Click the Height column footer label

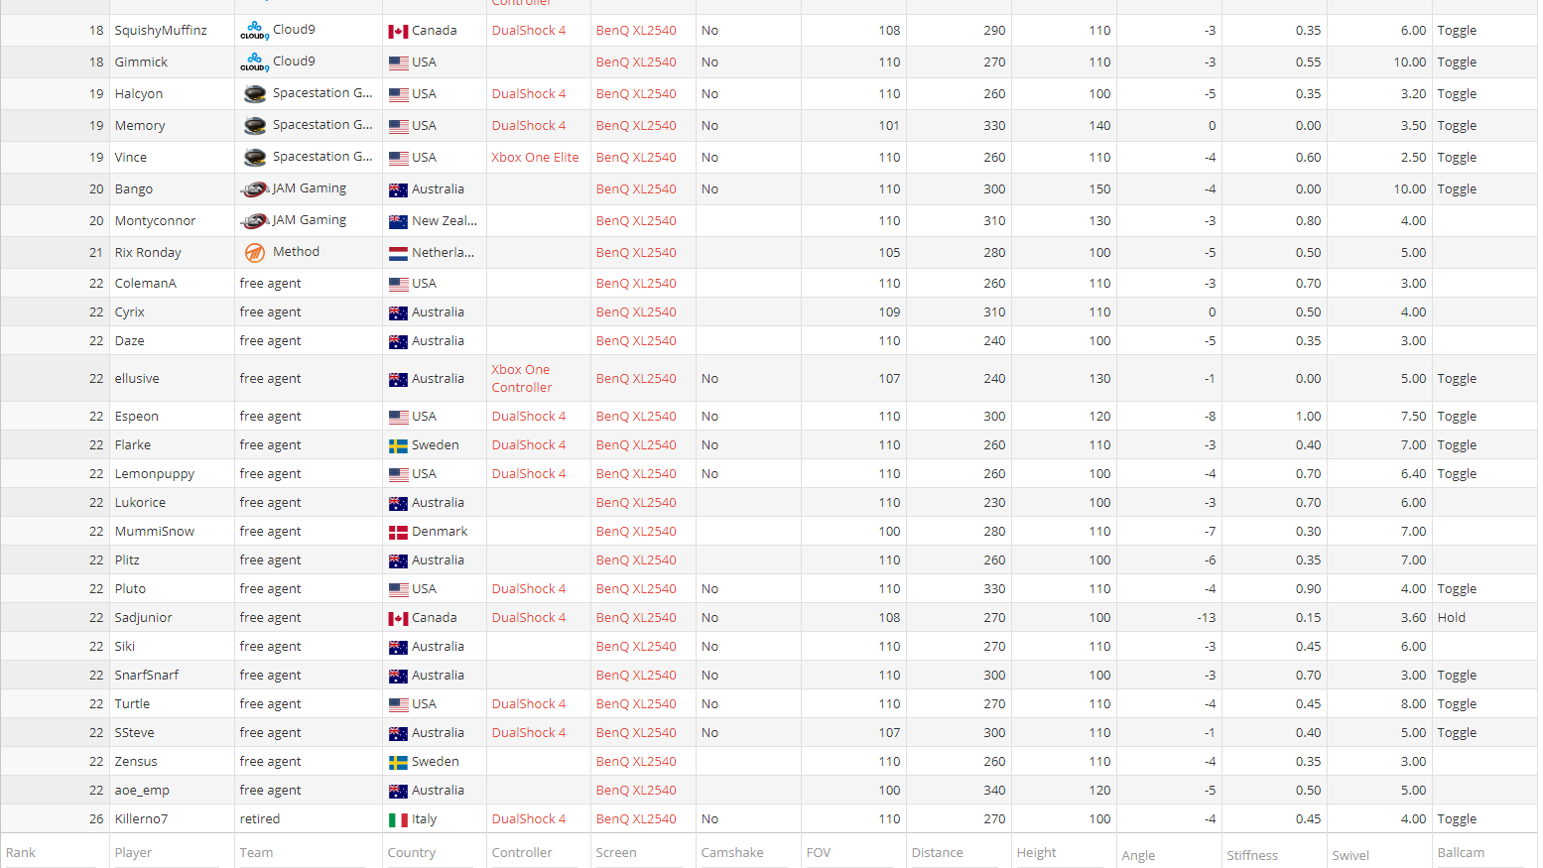1037,853
